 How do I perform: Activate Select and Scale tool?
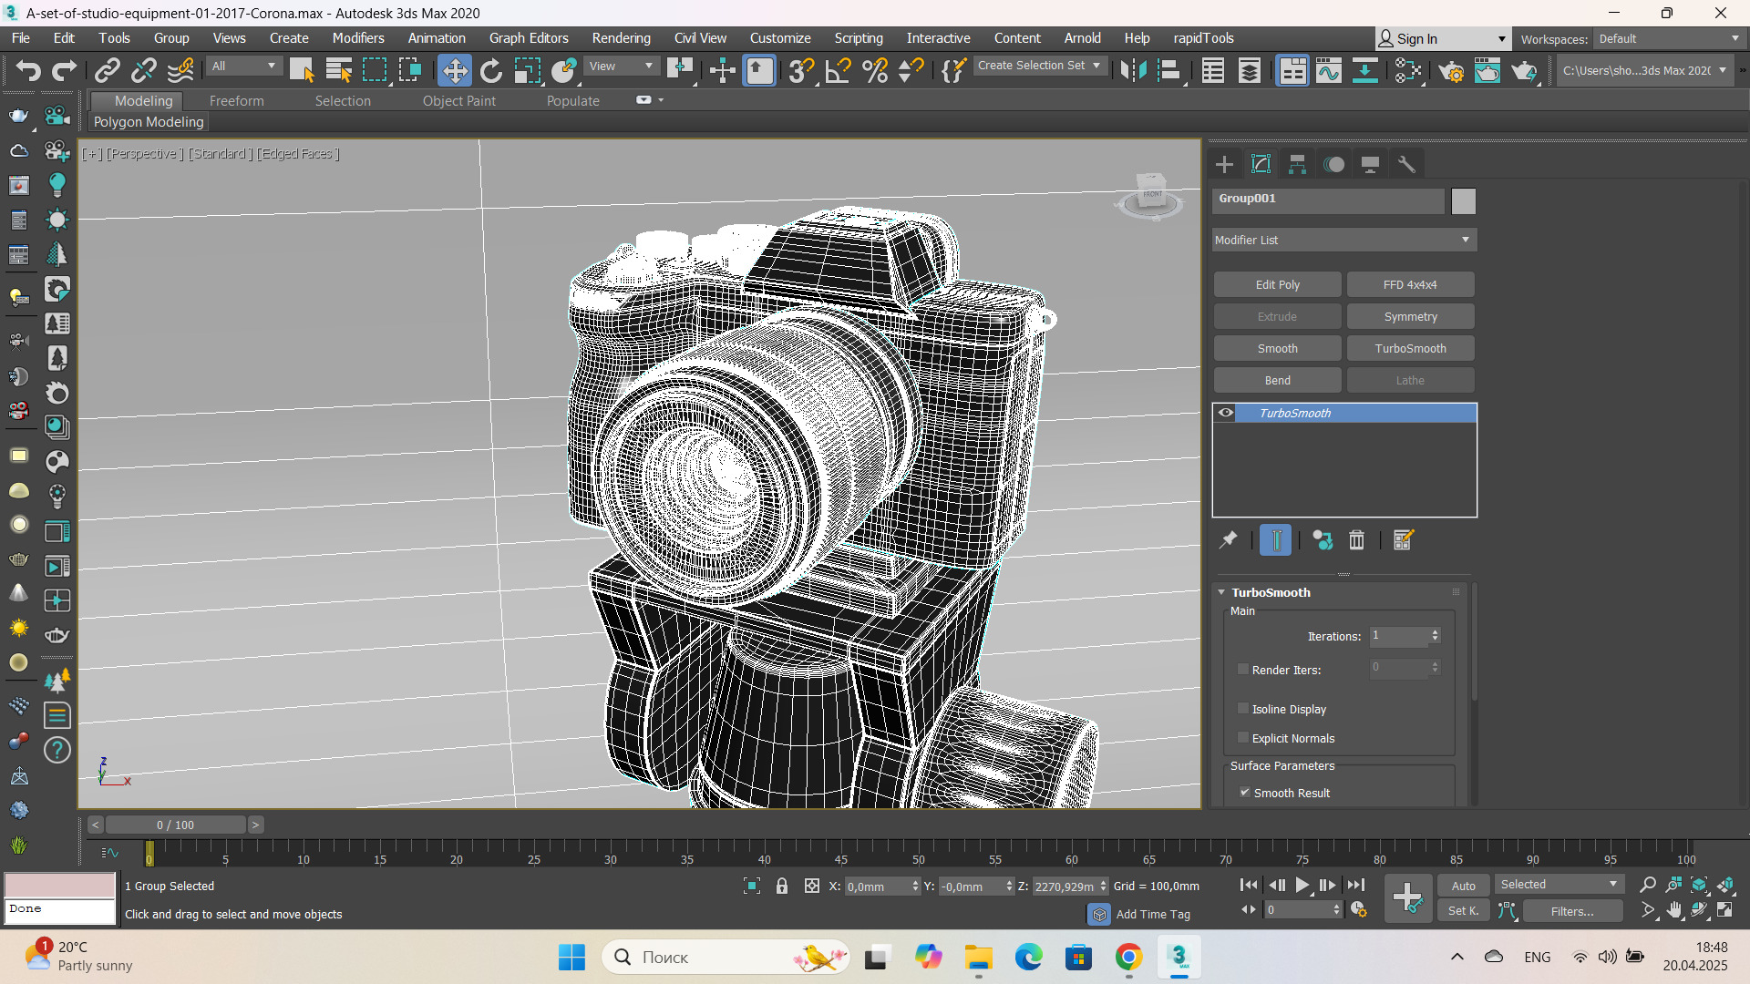click(x=527, y=70)
